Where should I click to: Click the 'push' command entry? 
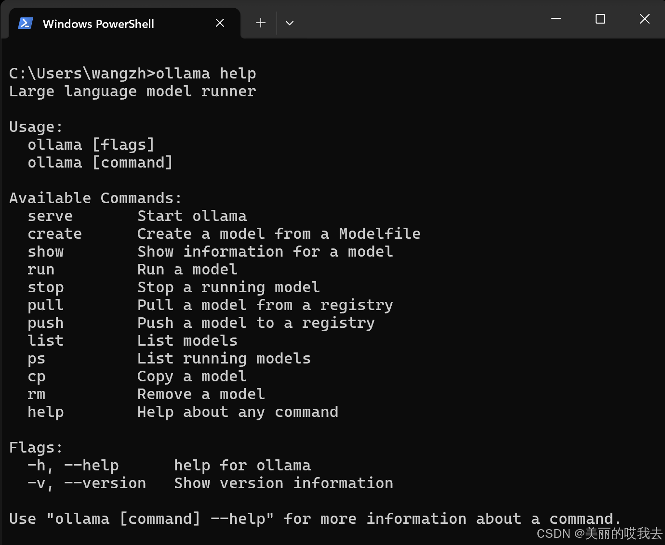45,323
